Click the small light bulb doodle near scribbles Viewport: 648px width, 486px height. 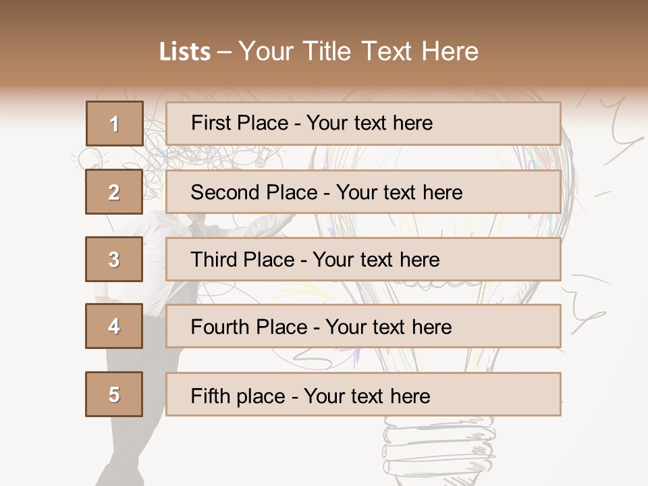263,156
